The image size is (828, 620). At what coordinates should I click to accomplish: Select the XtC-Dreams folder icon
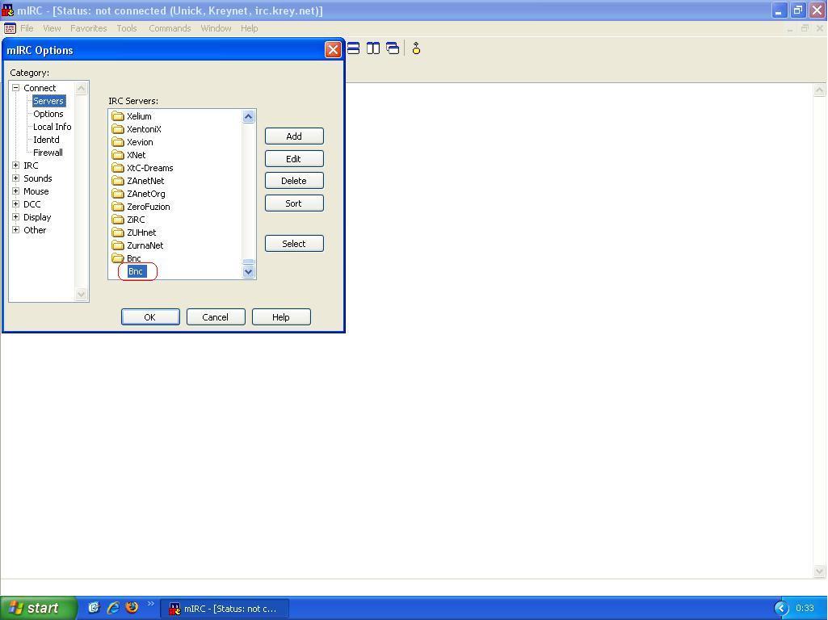(118, 168)
